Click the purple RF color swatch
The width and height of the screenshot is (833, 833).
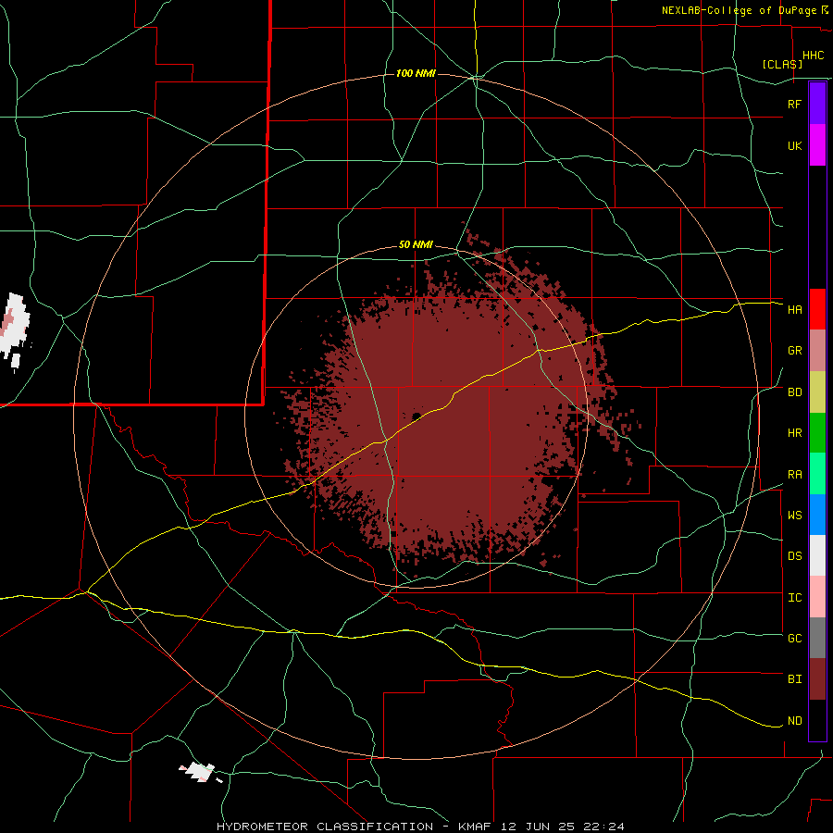click(817, 104)
